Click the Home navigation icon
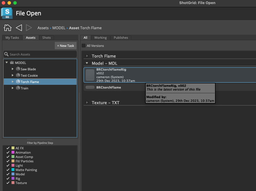The height and width of the screenshot is (191, 256). tap(8, 28)
